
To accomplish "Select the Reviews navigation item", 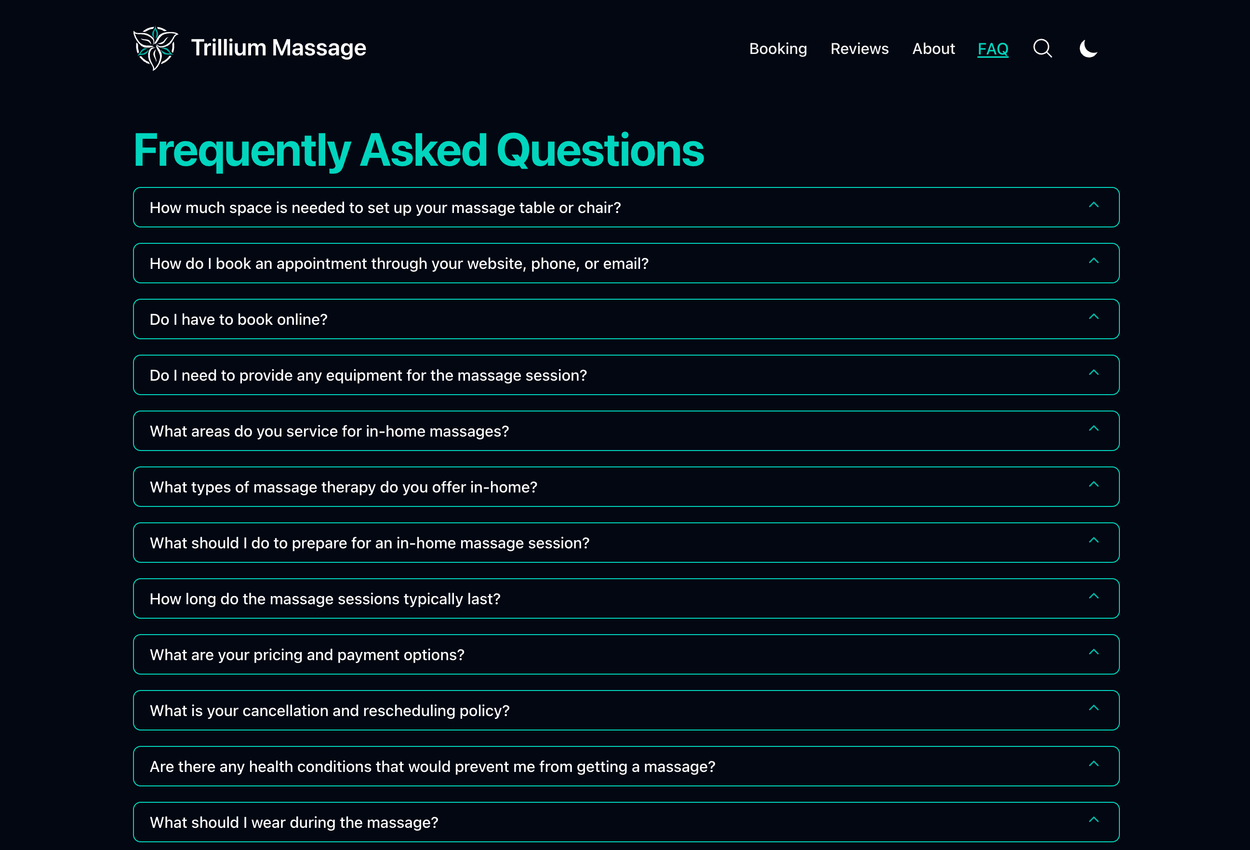I will 859,48.
